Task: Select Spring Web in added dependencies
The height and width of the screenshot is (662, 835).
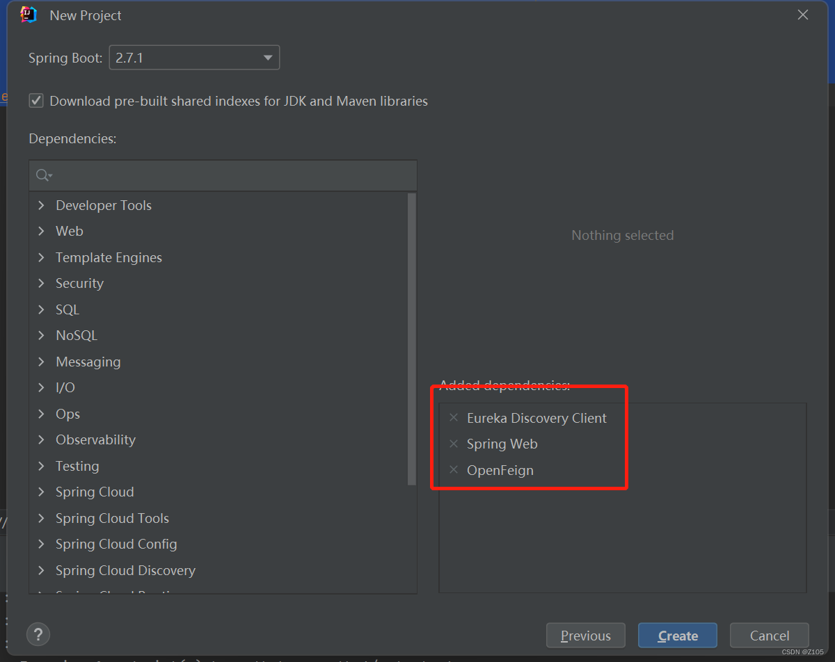Action: coord(502,444)
